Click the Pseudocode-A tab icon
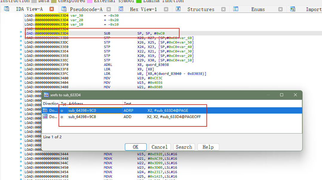Screen dimensions: 322x180 64,9
